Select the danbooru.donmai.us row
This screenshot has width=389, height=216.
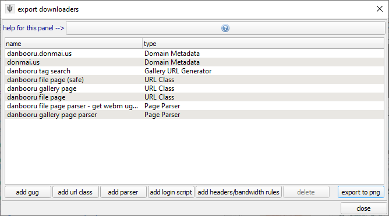point(194,54)
